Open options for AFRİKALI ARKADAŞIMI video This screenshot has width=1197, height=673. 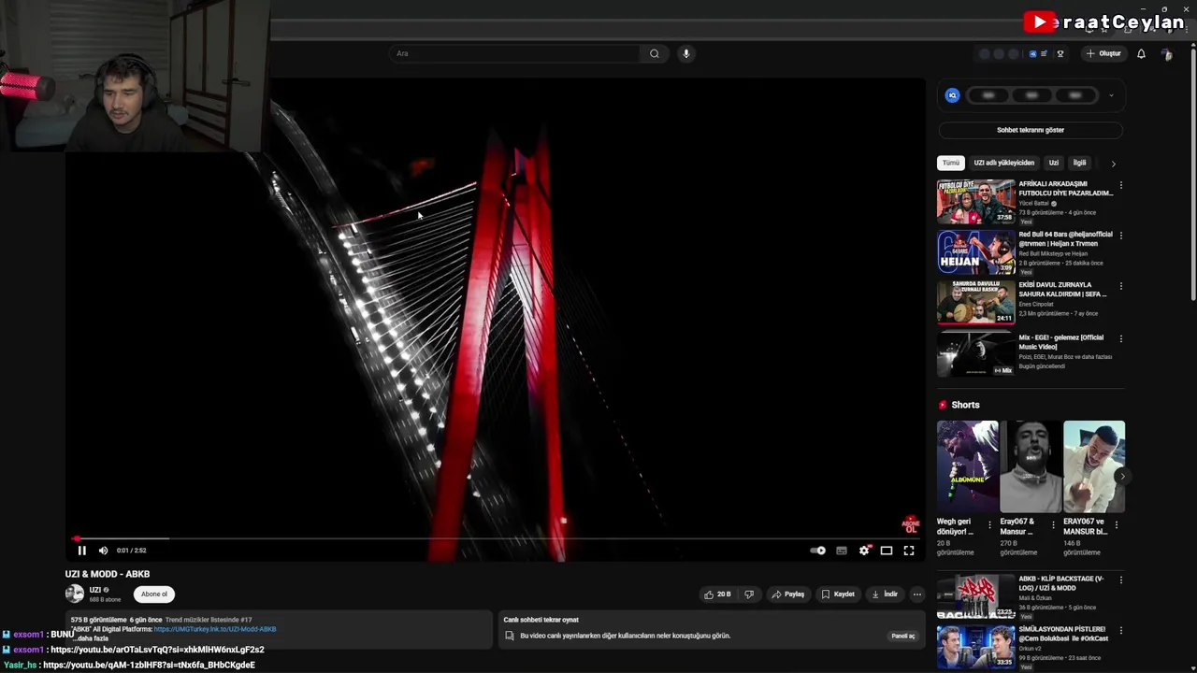(x=1121, y=185)
